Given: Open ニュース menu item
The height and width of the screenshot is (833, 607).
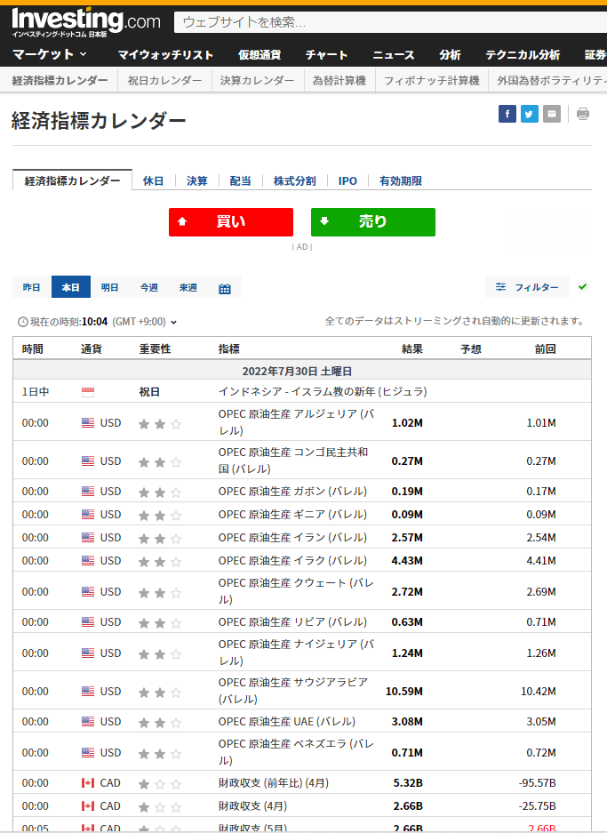Looking at the screenshot, I should pyautogui.click(x=394, y=55).
